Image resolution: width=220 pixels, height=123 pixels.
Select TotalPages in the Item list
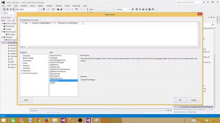pos(64,81)
